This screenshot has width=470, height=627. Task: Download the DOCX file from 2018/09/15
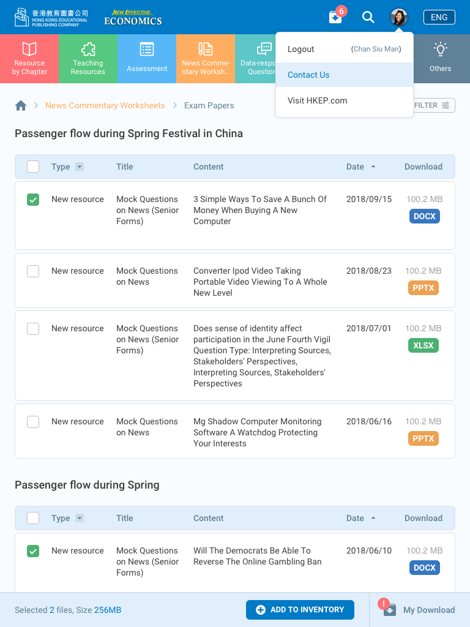[x=424, y=216]
